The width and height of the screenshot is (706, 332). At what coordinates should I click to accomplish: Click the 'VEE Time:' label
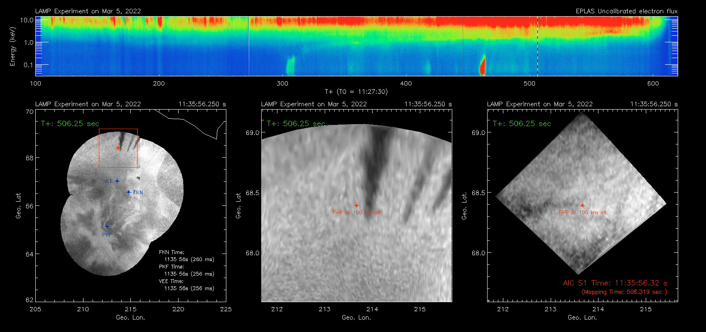tap(171, 281)
